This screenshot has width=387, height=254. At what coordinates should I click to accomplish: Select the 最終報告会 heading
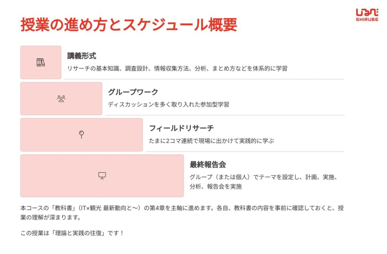[x=208, y=165]
